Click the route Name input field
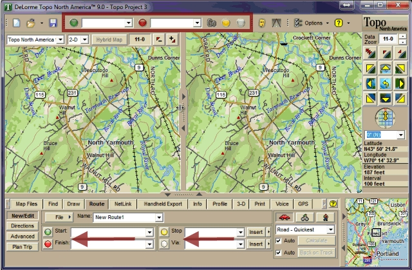Screen dimensions: 412x270 (124, 217)
